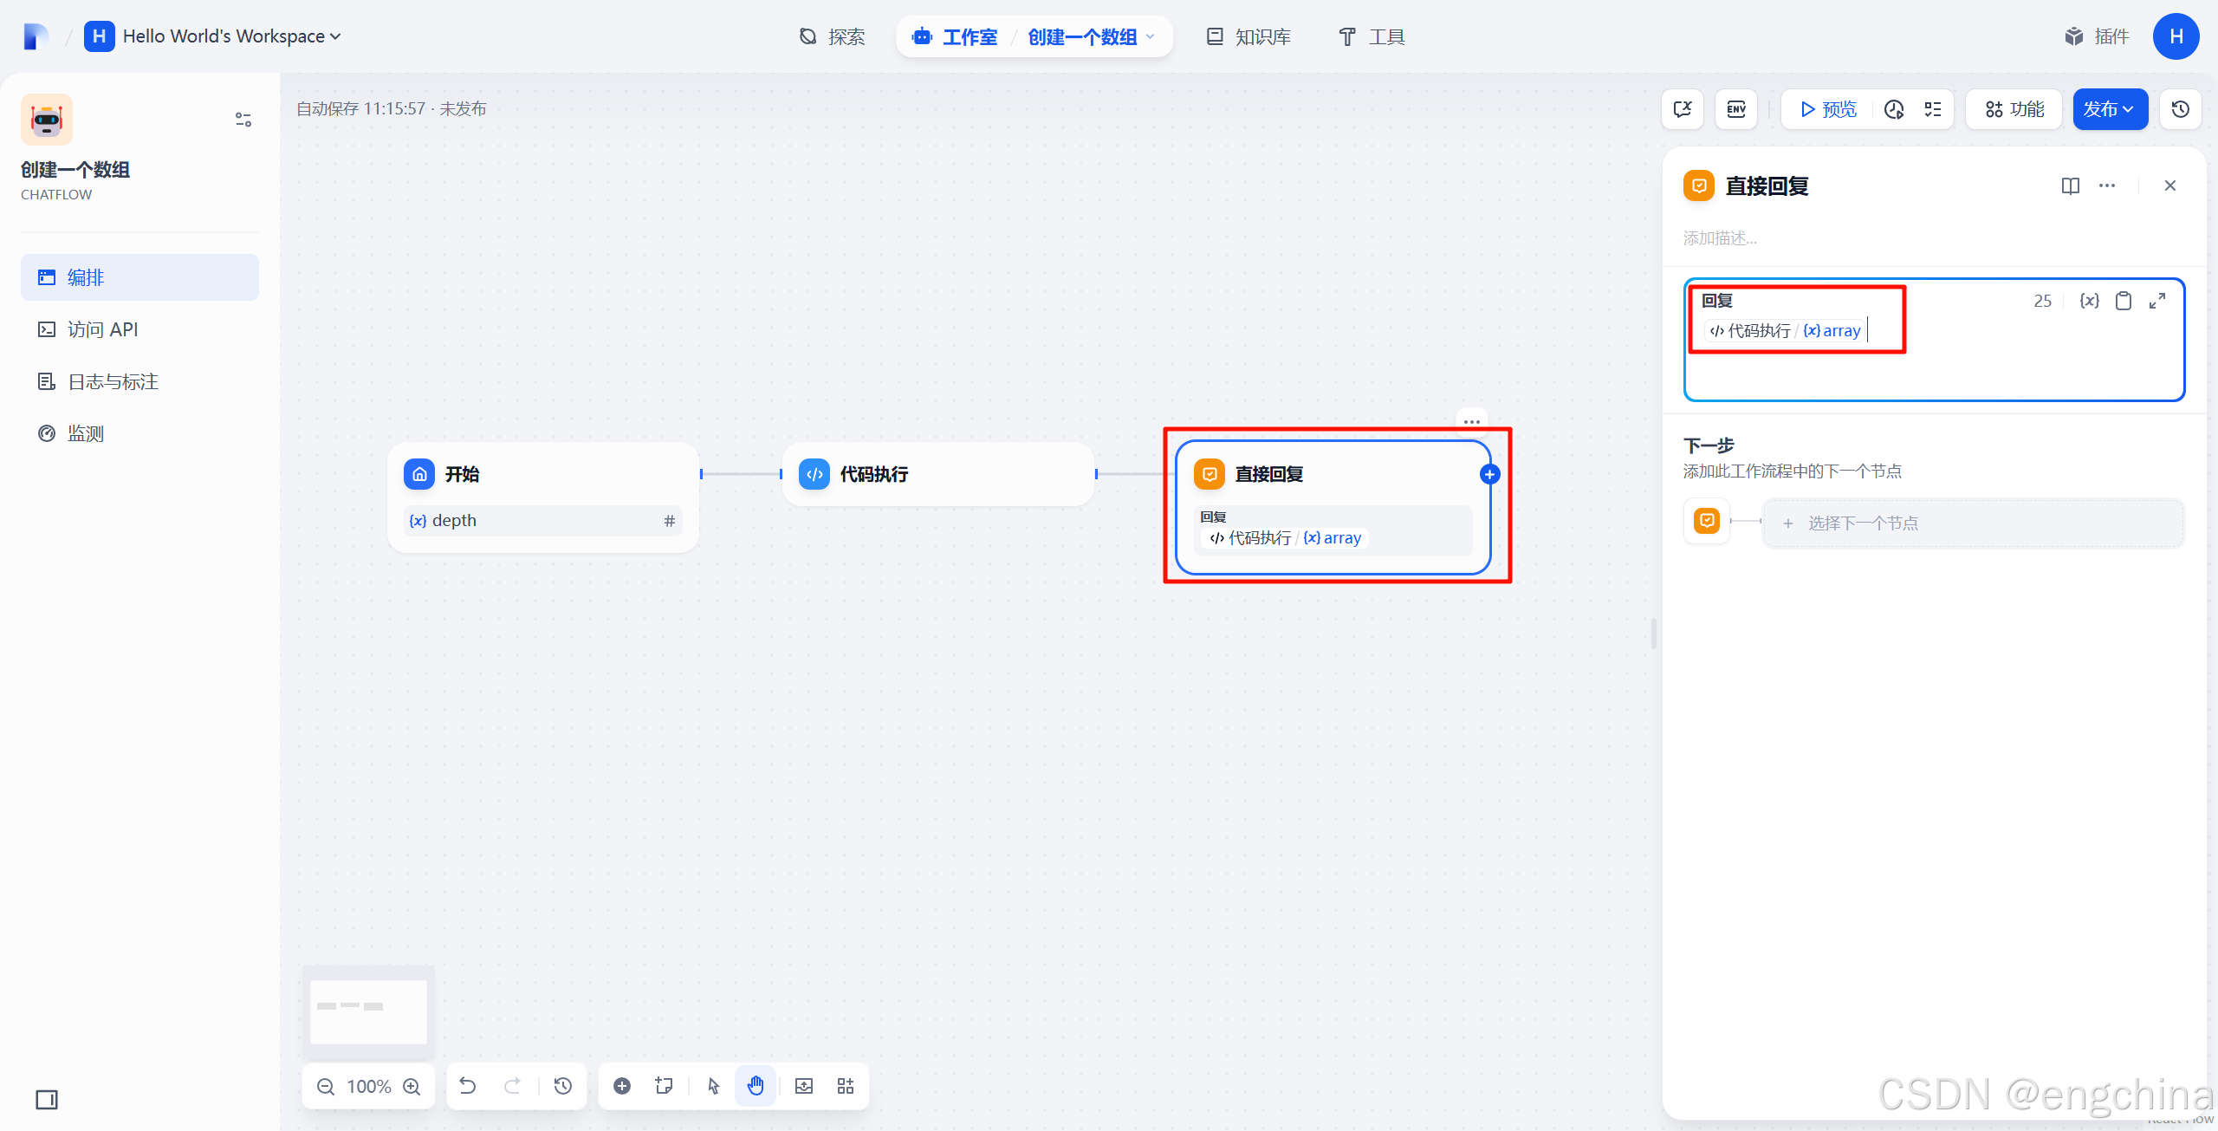This screenshot has height=1131, width=2218.
Task: Expand reply editor to fullscreen
Action: click(x=2157, y=301)
